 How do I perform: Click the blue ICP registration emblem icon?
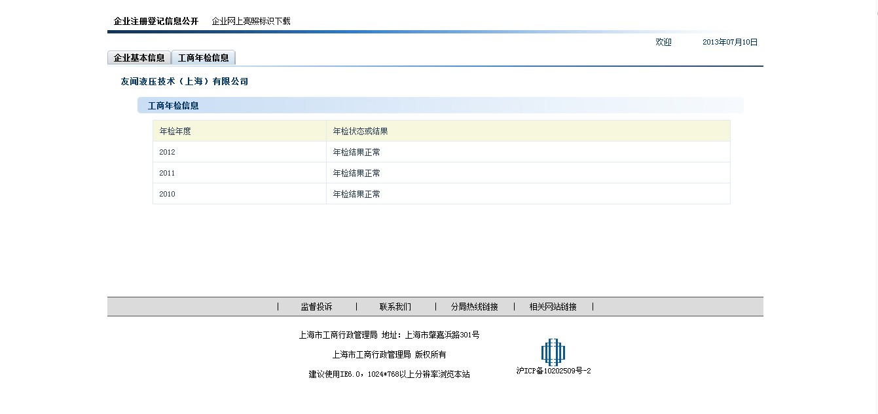pos(553,352)
